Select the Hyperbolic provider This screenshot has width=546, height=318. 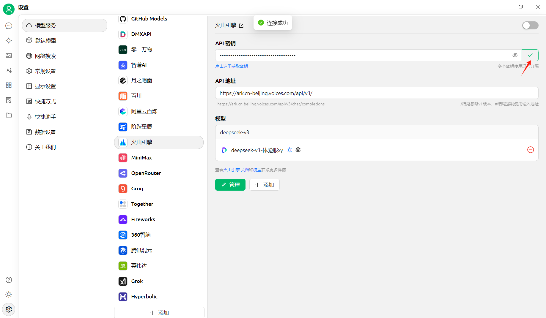pyautogui.click(x=159, y=297)
